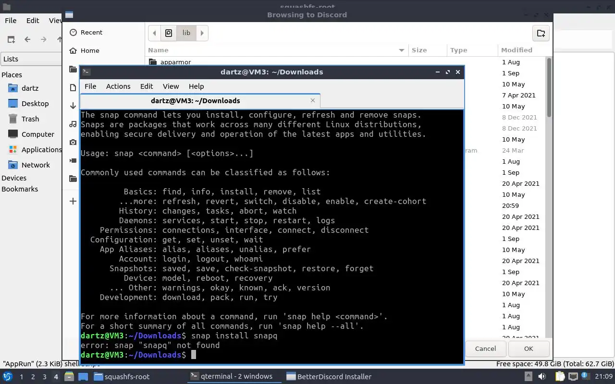Close the dartz@VM3 terminal tab
Image resolution: width=615 pixels, height=384 pixels.
pos(313,100)
